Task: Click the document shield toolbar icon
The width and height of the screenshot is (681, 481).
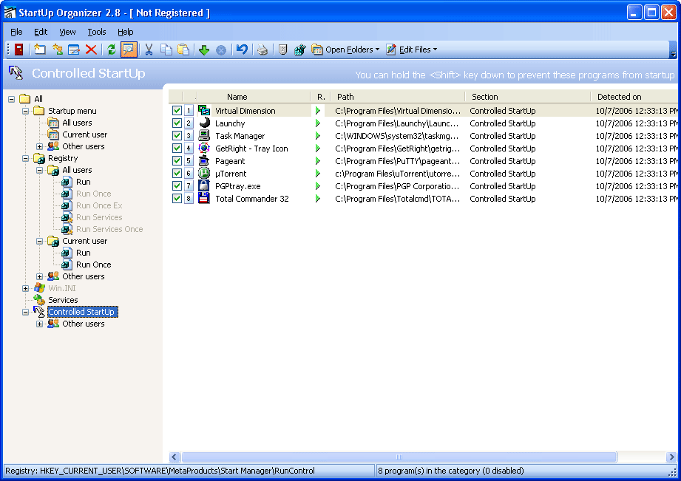Action: pyautogui.click(x=282, y=50)
